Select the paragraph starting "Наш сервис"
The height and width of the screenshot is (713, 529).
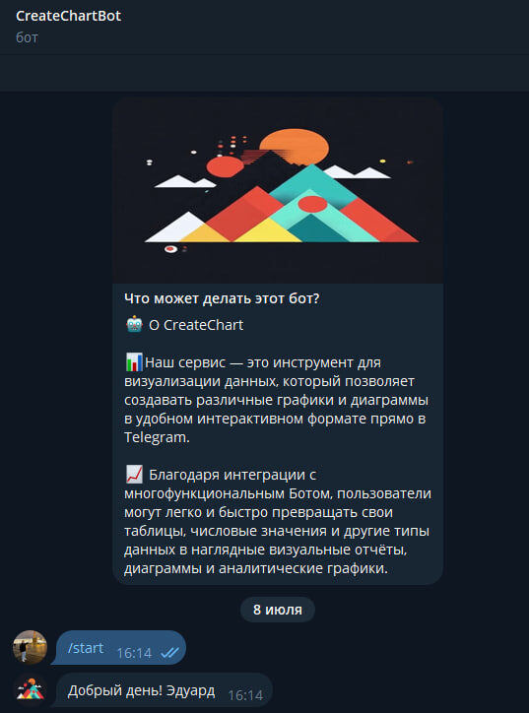[276, 400]
